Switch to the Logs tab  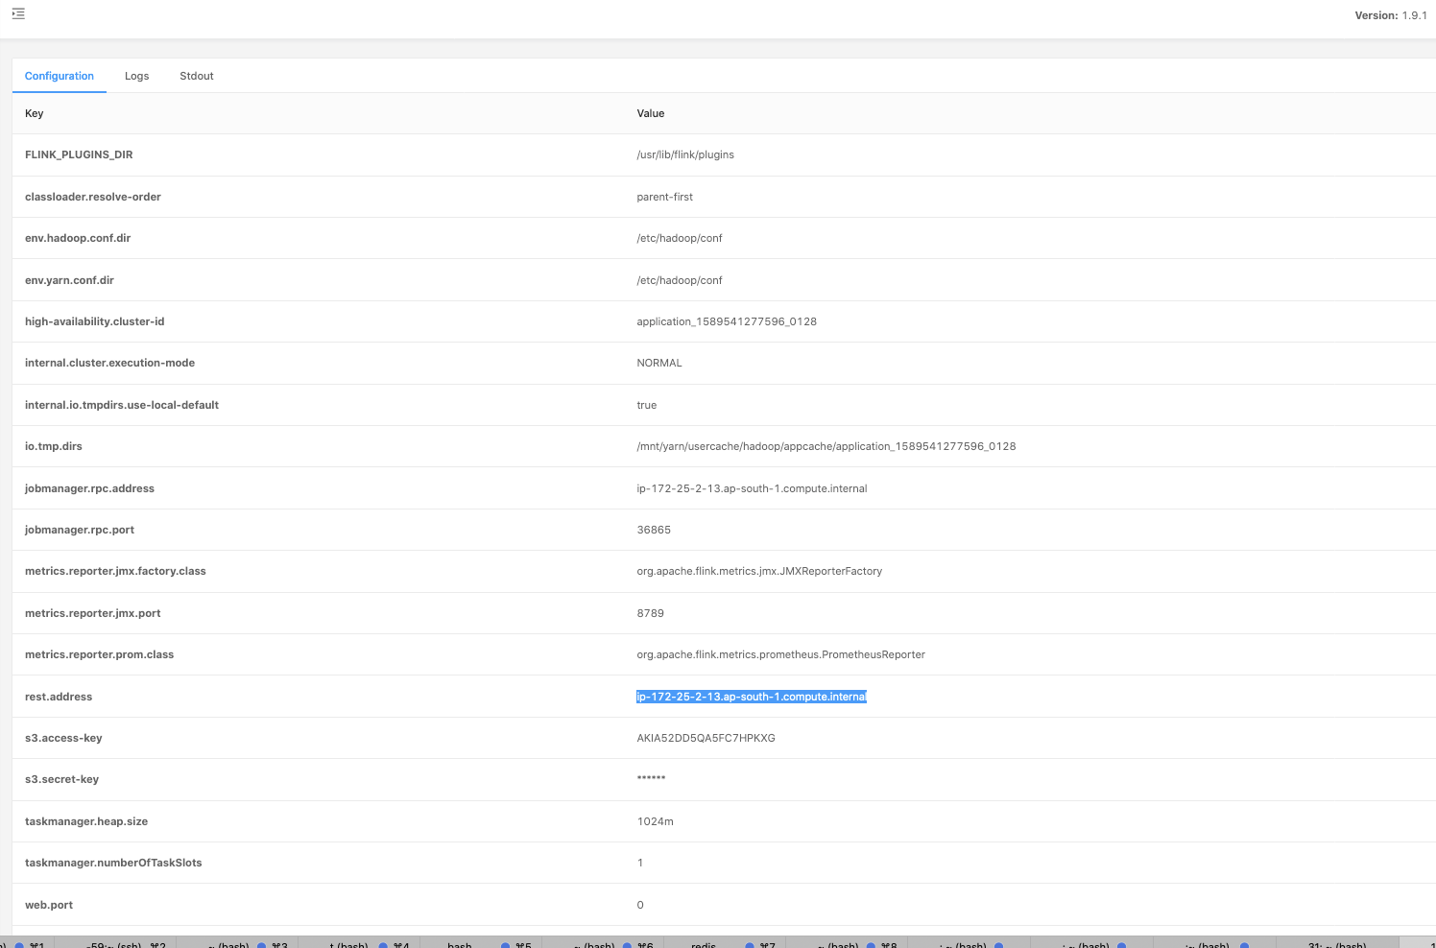[x=136, y=76]
